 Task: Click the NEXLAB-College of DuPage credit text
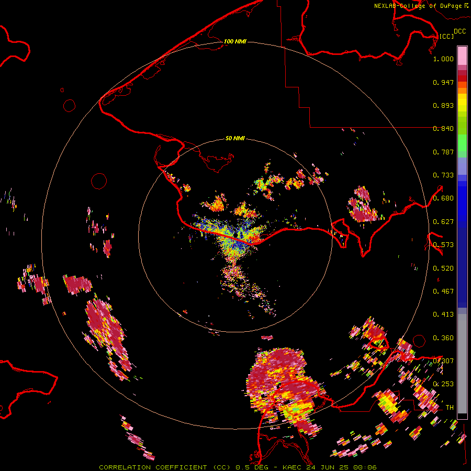[418, 6]
